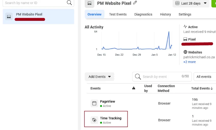The image size is (216, 130).
Task: Click the PM Website Pixel sidebar device icon
Action: pos(9,17)
